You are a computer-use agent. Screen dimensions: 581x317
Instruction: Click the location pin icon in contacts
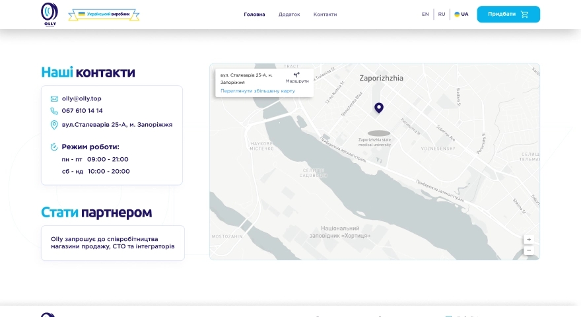54,125
